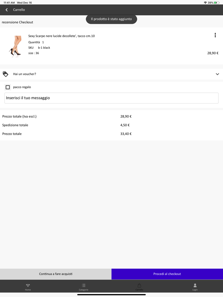This screenshot has height=297, width=223.
Task: Open the Categorie list icon
Action: (83, 286)
